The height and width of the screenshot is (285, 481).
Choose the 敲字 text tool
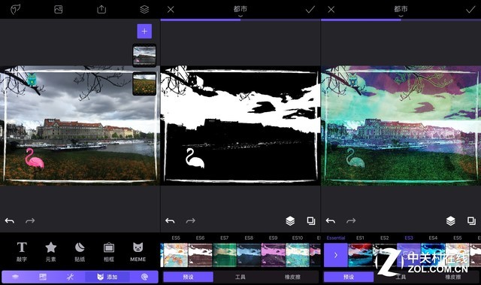point(22,252)
